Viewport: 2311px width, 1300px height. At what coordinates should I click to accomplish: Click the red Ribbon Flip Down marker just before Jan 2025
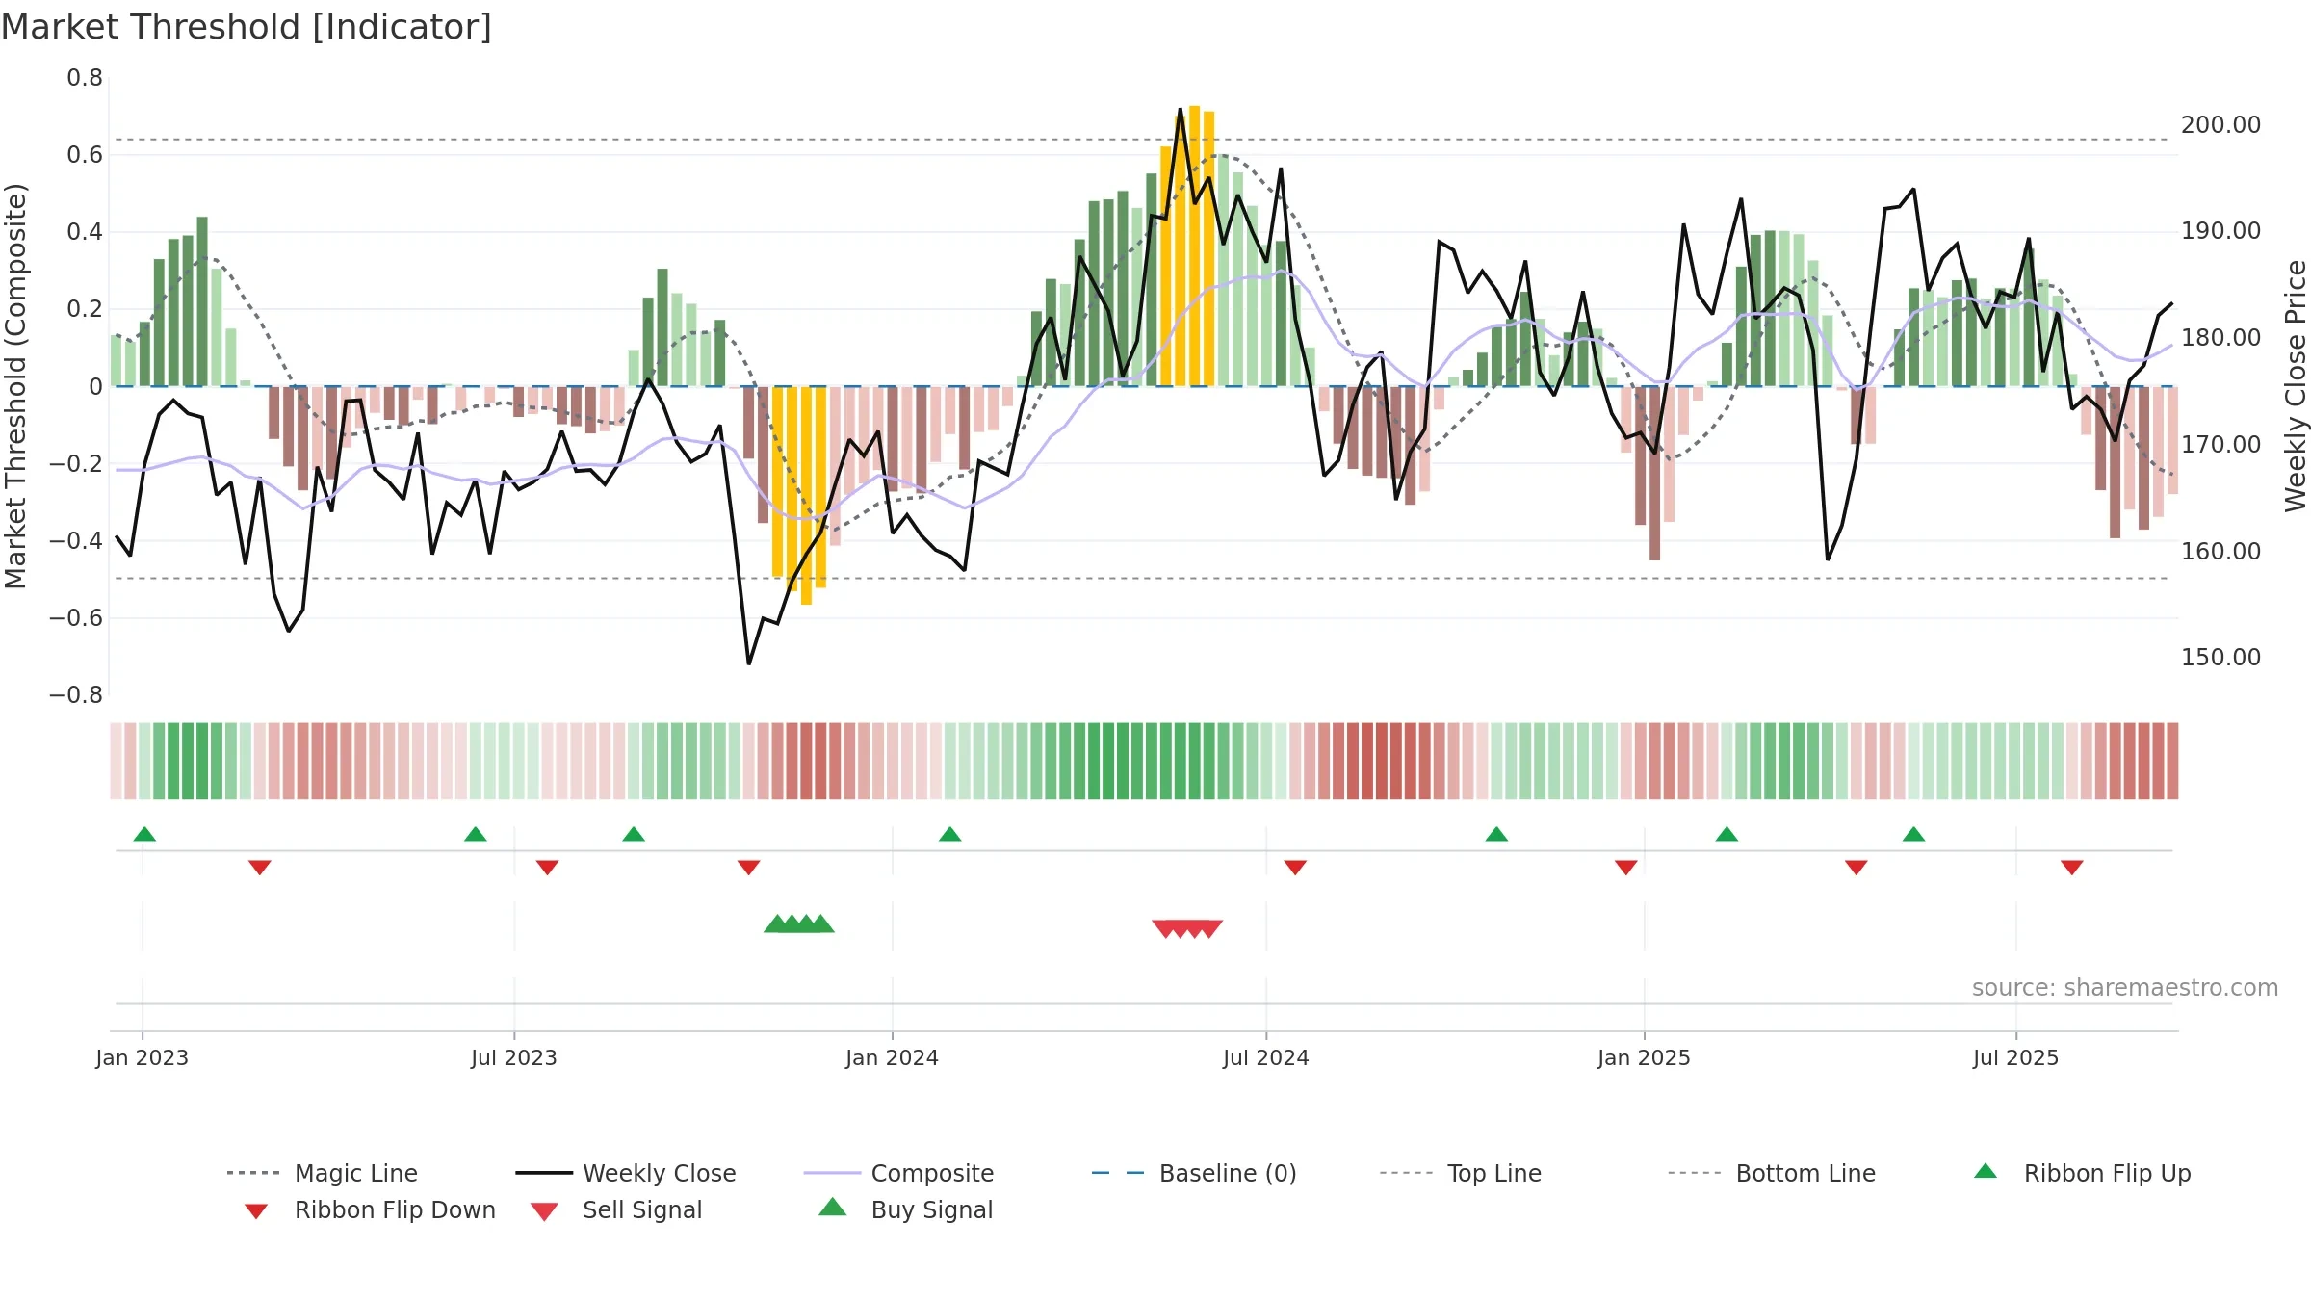click(1626, 868)
